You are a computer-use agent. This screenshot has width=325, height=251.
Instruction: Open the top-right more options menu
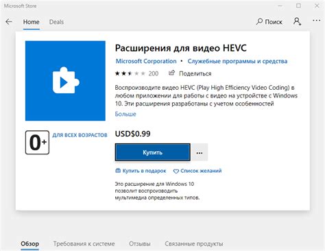pyautogui.click(x=316, y=21)
